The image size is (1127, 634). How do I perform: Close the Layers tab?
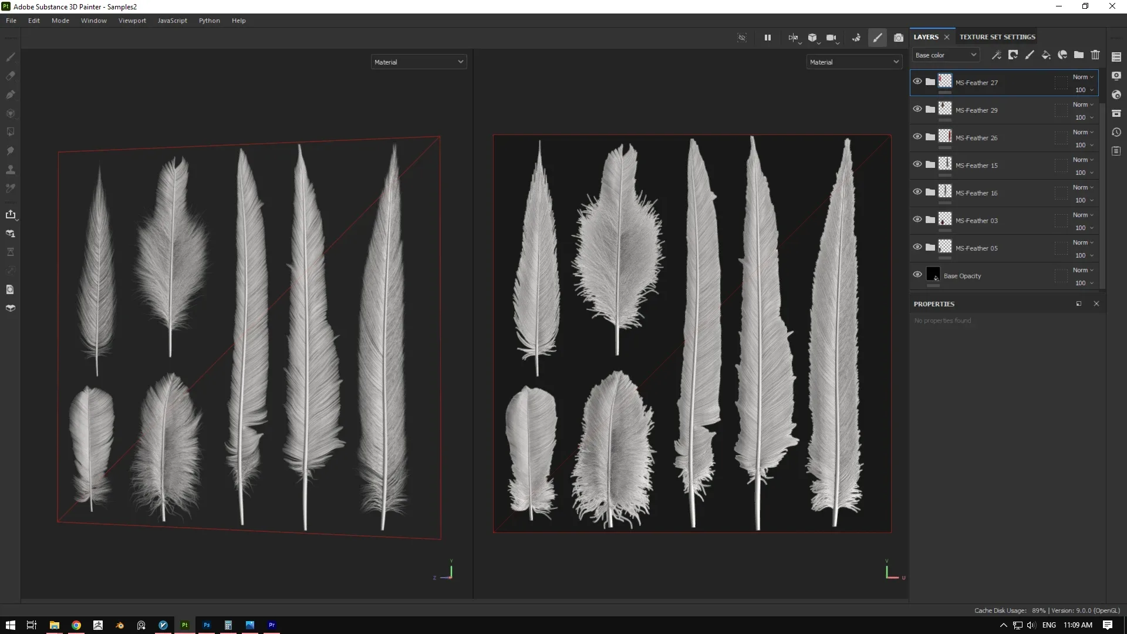pyautogui.click(x=947, y=37)
